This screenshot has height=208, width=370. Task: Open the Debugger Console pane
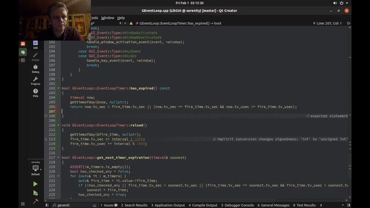click(238, 205)
